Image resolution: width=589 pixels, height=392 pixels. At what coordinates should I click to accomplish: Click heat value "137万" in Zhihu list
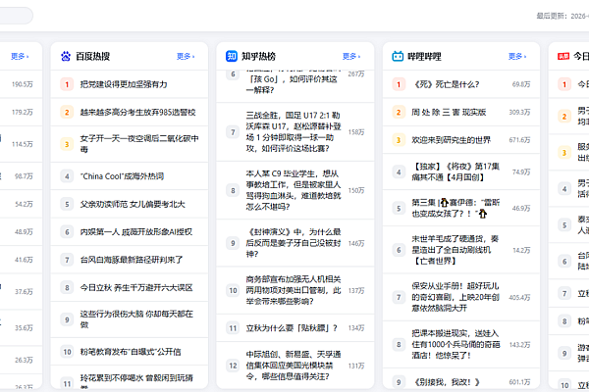pos(356,291)
